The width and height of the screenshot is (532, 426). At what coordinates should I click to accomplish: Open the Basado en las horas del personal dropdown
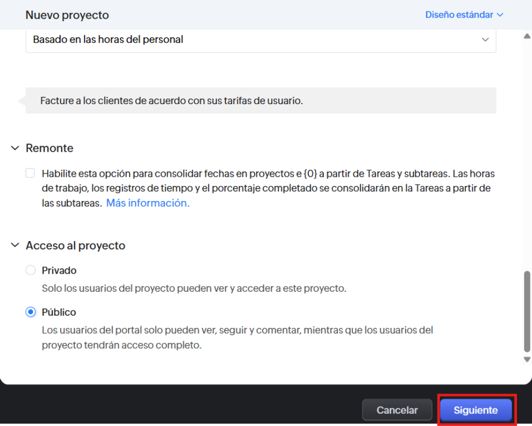click(x=261, y=39)
